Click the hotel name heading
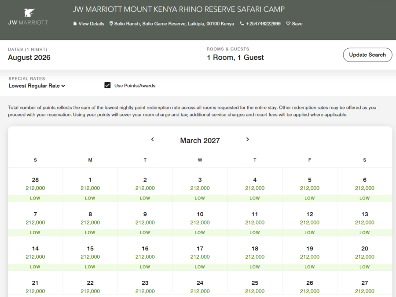This screenshot has height=297, width=396. click(179, 9)
